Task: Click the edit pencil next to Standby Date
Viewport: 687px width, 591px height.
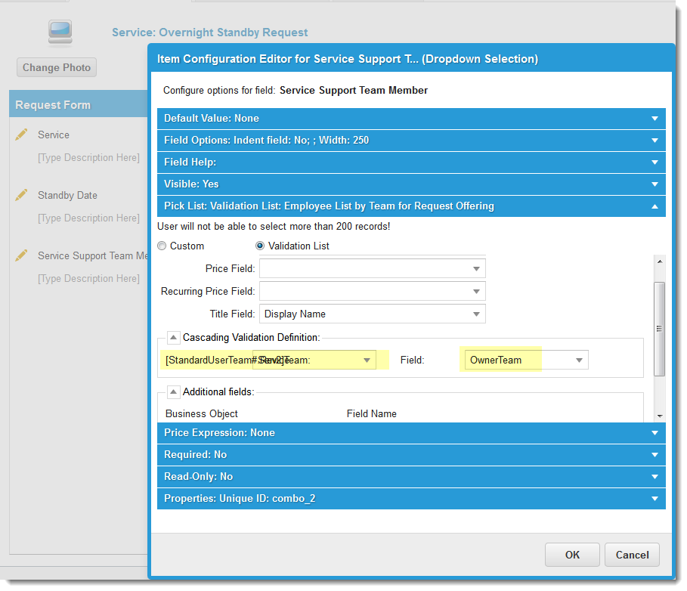Action: tap(22, 195)
